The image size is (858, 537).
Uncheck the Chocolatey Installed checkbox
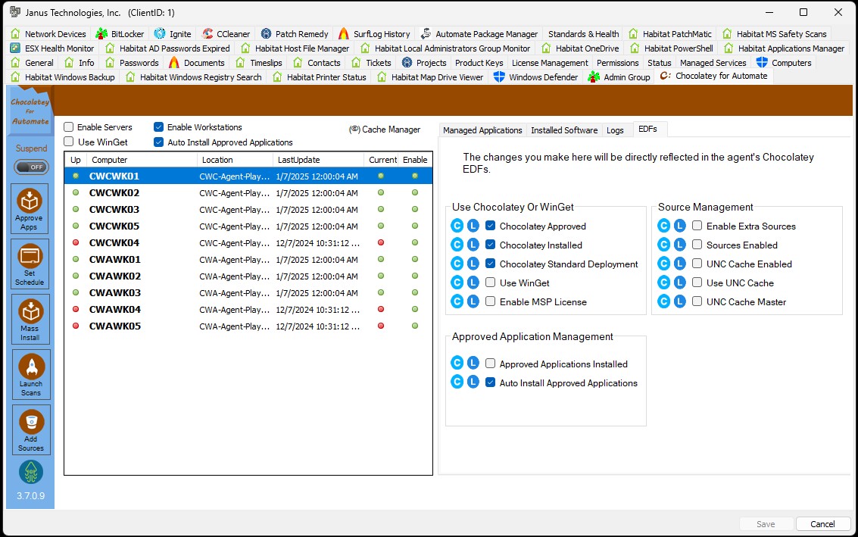[490, 245]
